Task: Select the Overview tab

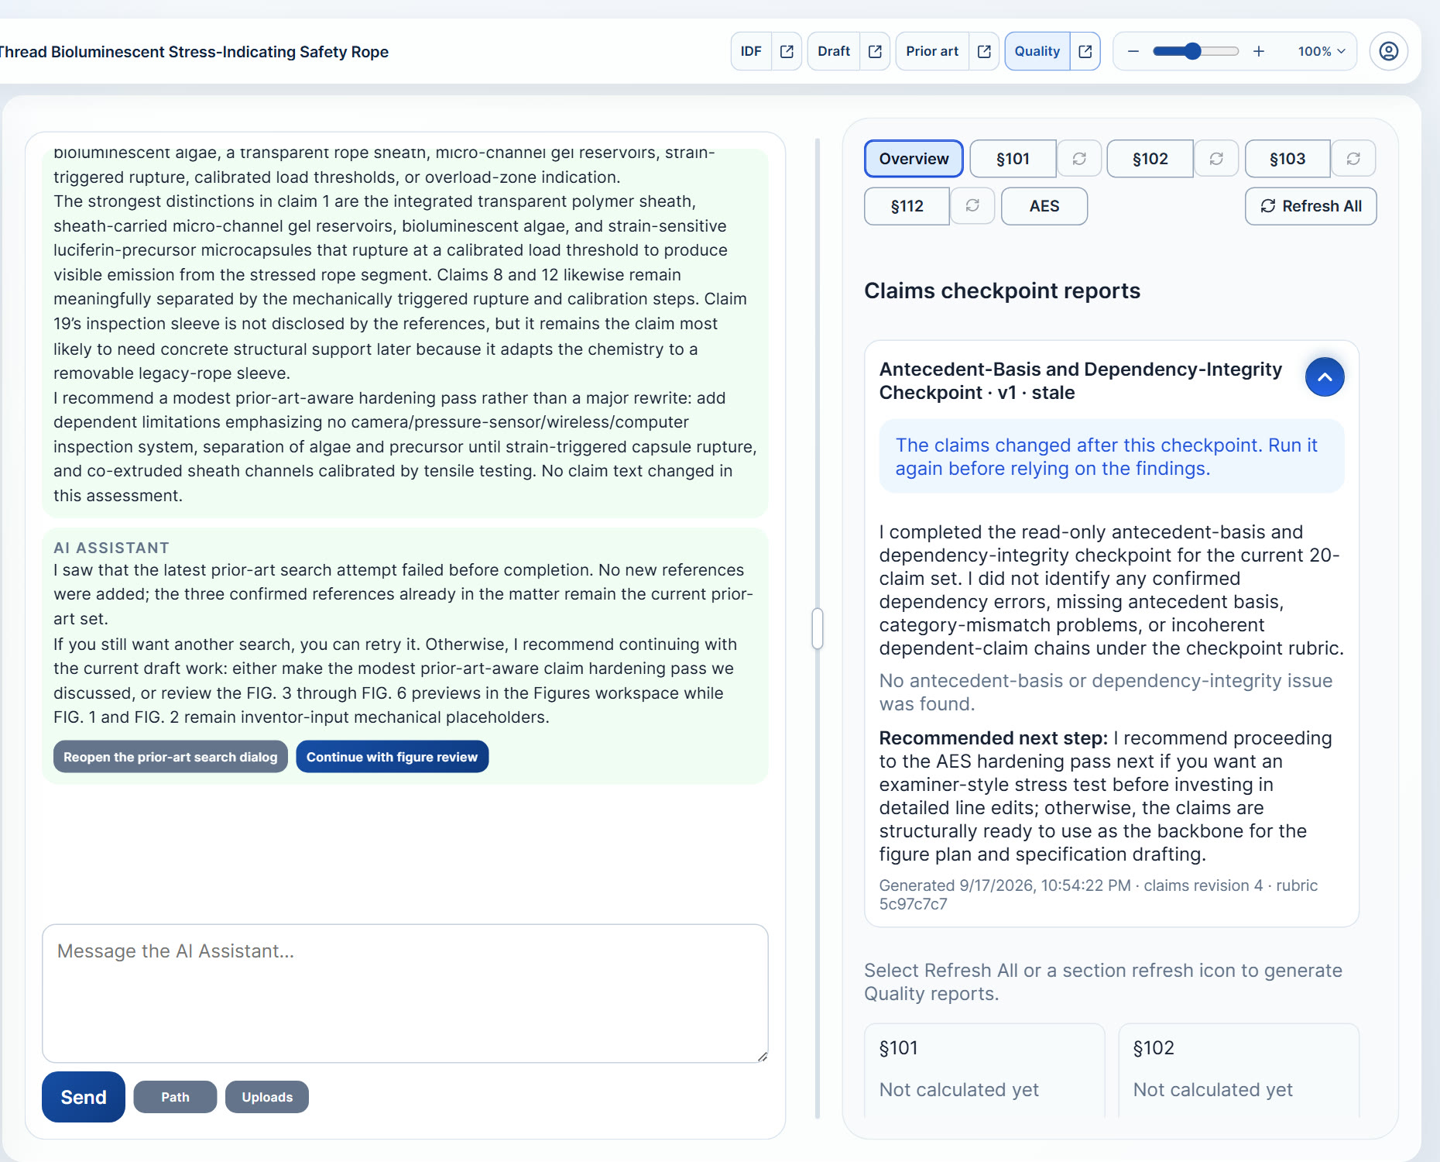Action: point(914,159)
